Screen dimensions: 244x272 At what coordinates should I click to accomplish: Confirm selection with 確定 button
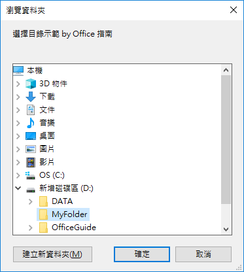pos(142,254)
